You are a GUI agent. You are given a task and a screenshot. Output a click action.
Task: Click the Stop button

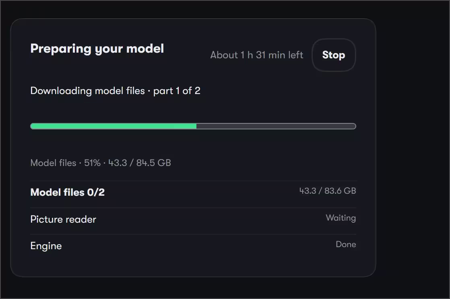[x=334, y=55]
